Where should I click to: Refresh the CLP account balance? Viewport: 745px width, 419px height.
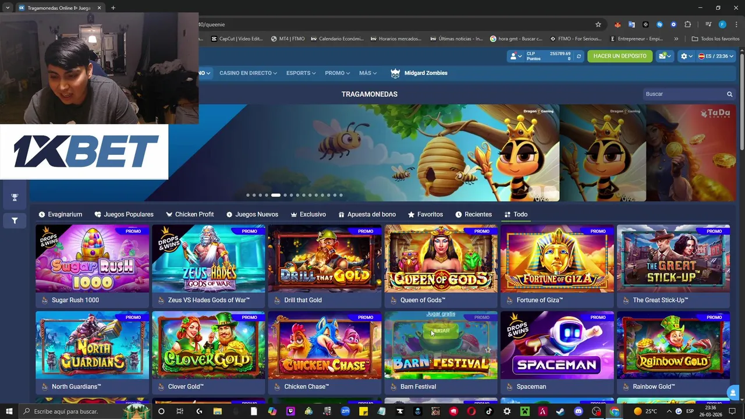pyautogui.click(x=579, y=56)
